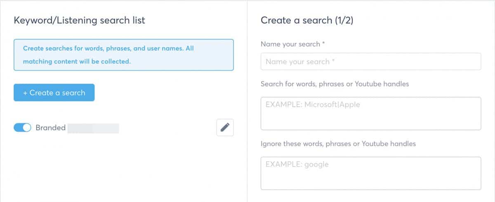Click the search words box showing Microsoft|Apple example
The width and height of the screenshot is (495, 202).
tap(371, 114)
